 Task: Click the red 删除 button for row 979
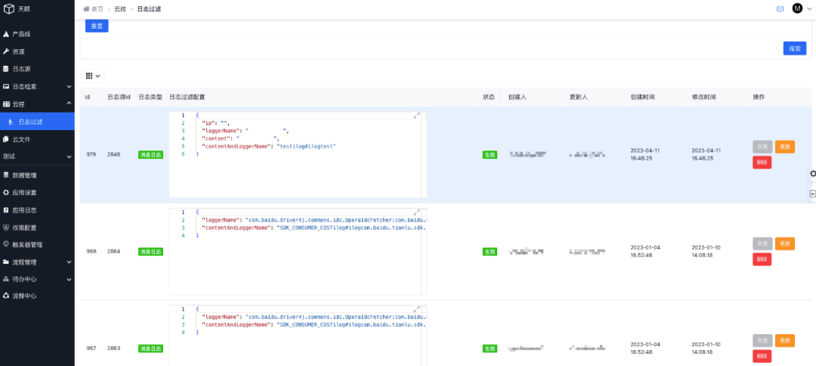(x=762, y=163)
